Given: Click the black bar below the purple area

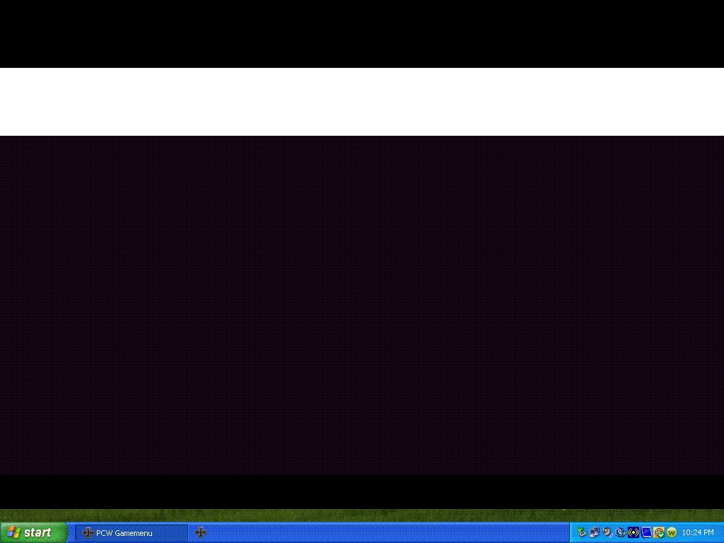Looking at the screenshot, I should [362, 491].
